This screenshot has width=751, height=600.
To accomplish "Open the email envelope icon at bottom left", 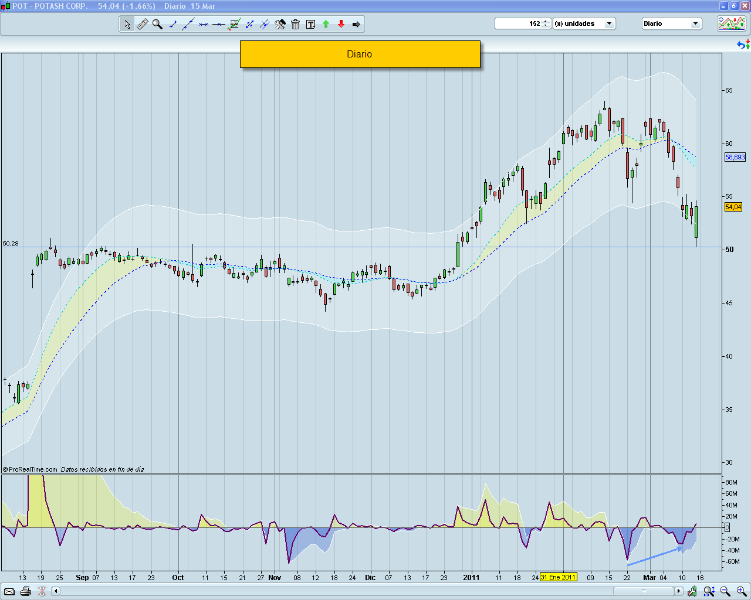I will click(x=9, y=592).
